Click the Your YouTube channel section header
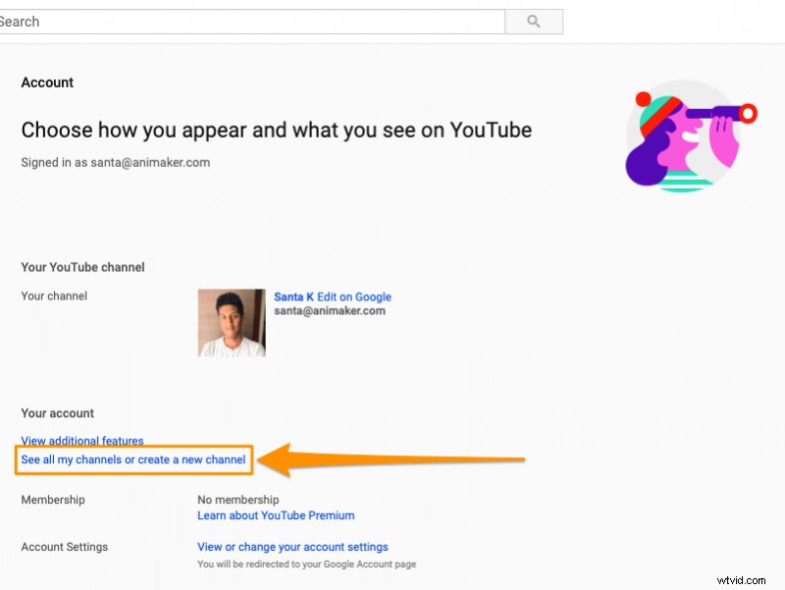Viewport: 785px width, 590px height. (82, 267)
